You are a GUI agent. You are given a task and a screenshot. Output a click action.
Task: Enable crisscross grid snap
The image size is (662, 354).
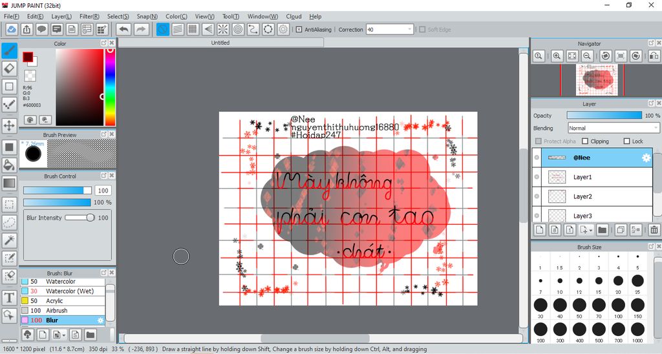(193, 29)
